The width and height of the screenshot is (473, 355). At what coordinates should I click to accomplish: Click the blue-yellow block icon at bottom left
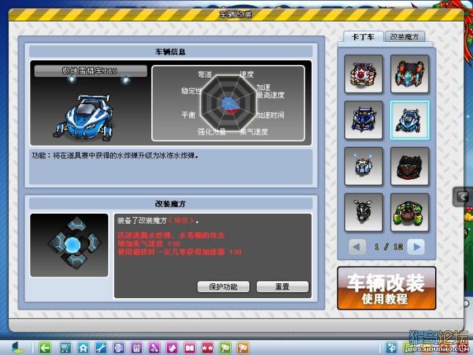coord(17,348)
